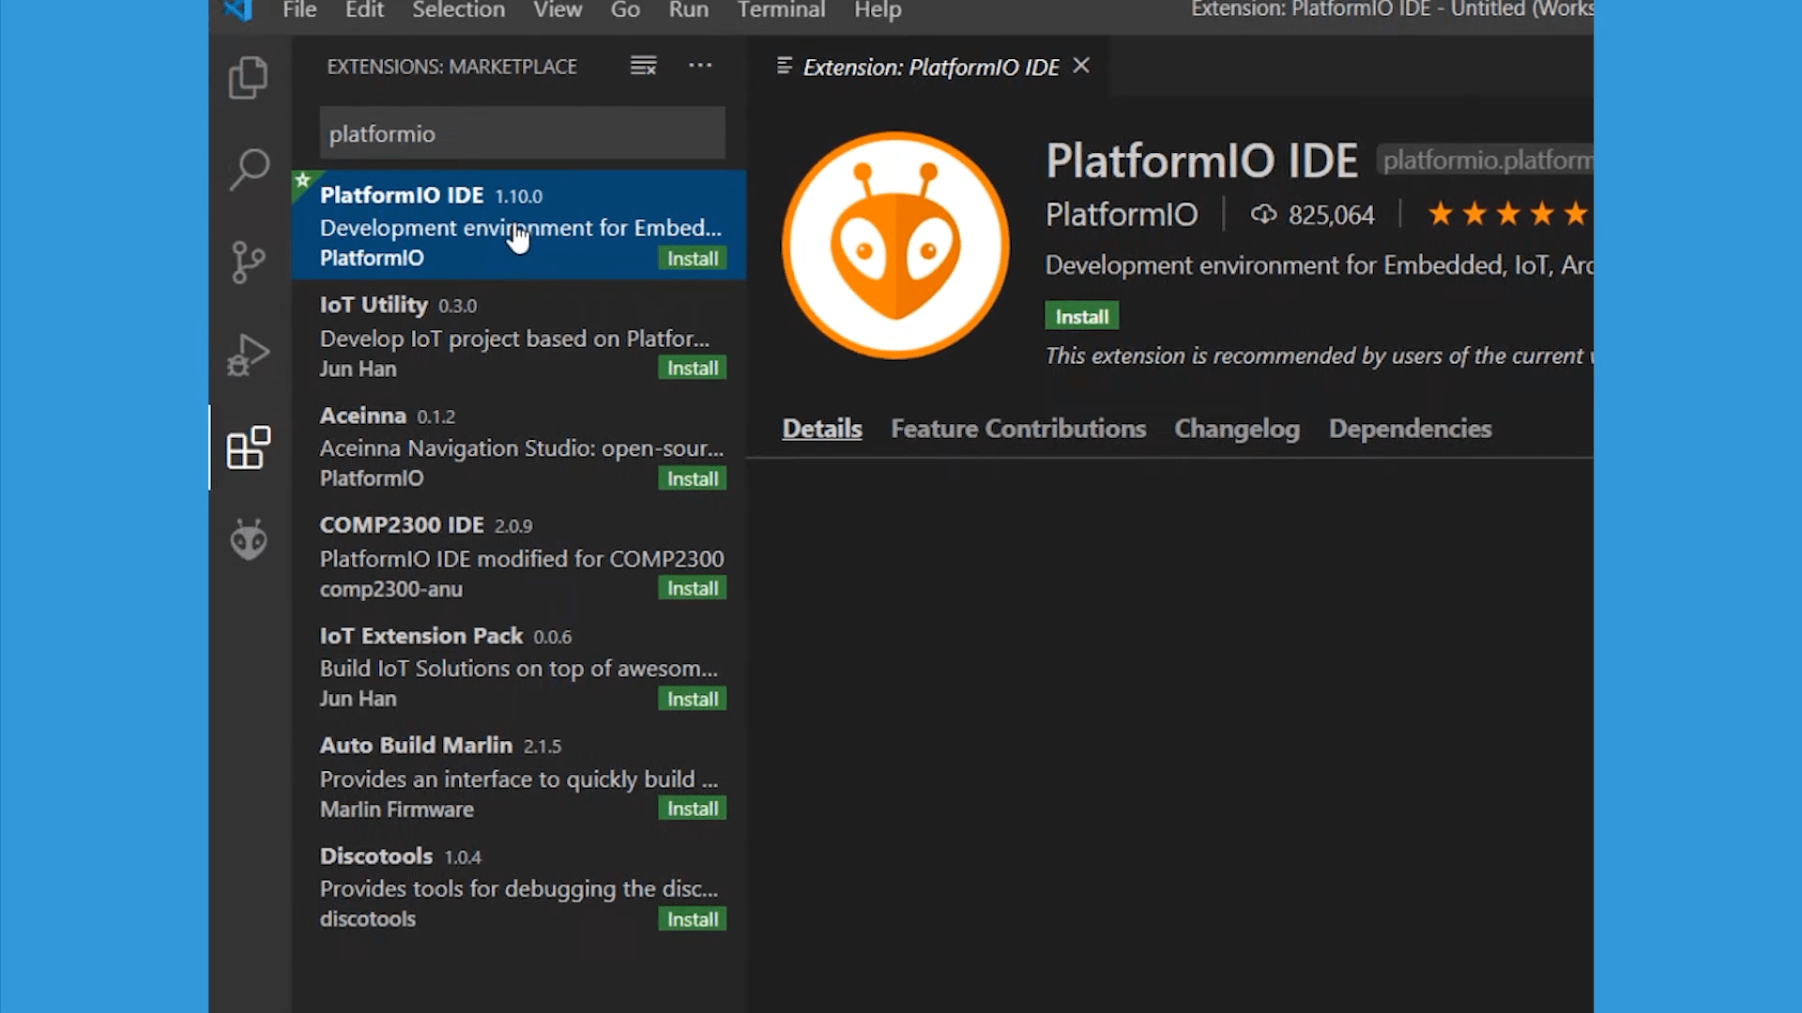Select the IoT Extension Pack entry
This screenshot has width=1802, height=1013.
[x=518, y=667]
